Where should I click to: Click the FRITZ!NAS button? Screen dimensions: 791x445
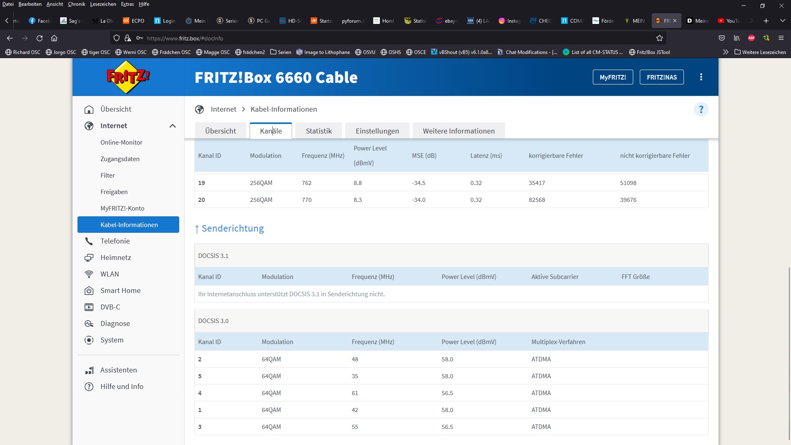[x=662, y=77]
